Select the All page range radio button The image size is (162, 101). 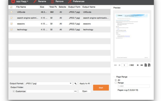(116, 80)
